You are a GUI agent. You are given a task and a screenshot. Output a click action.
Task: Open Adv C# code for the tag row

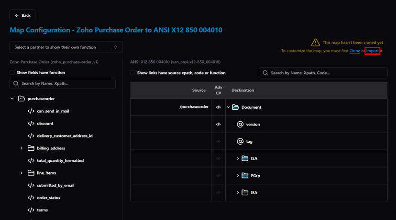coord(218,141)
